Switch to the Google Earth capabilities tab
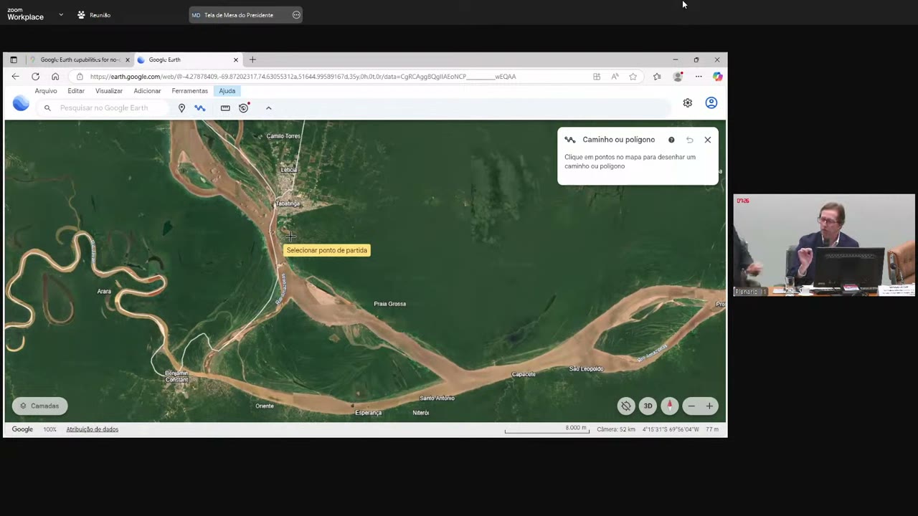Image resolution: width=918 pixels, height=516 pixels. [x=79, y=59]
